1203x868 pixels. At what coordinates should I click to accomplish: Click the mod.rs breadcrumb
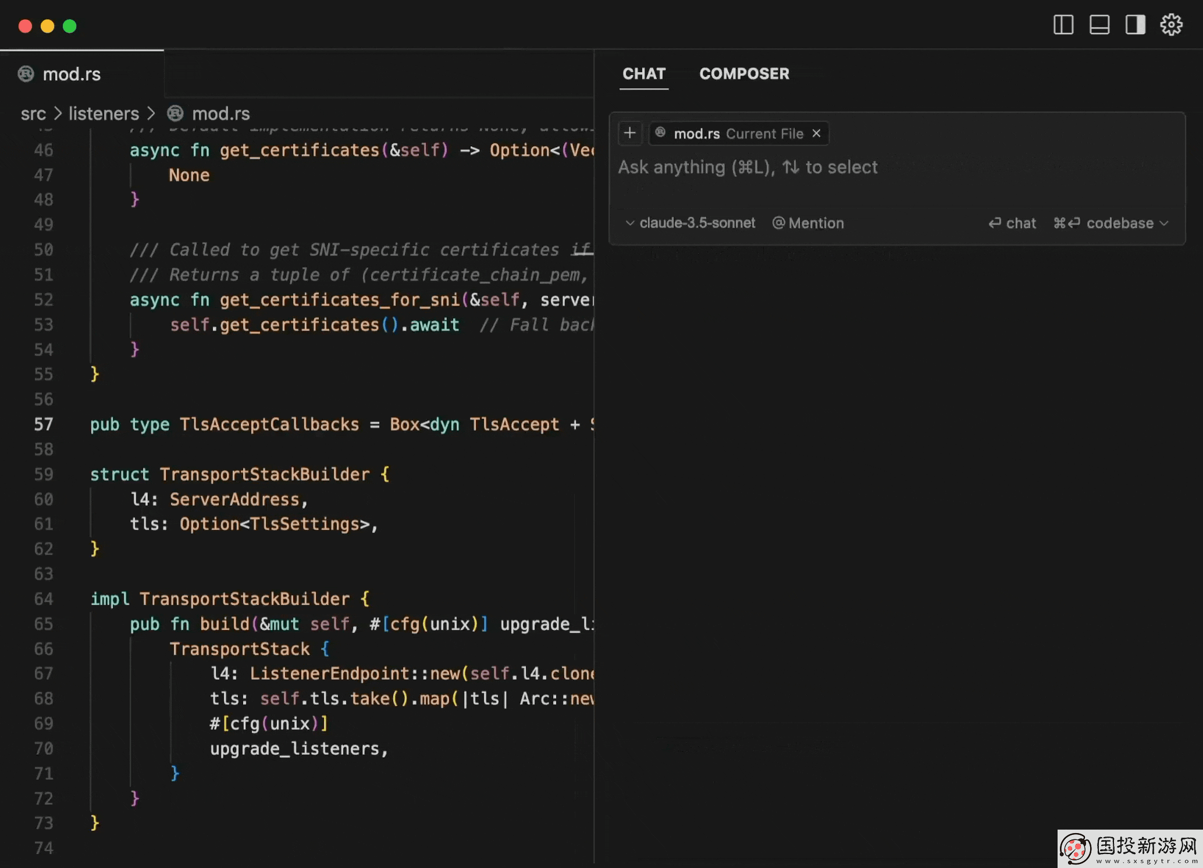pos(221,113)
